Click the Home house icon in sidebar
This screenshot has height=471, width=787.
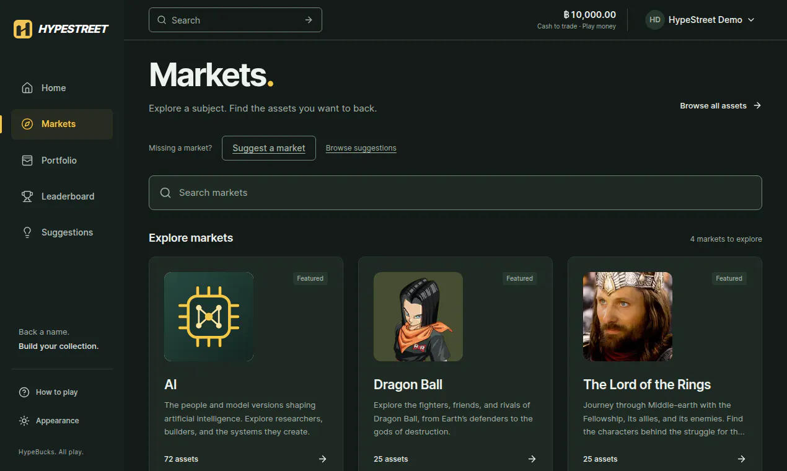[27, 88]
